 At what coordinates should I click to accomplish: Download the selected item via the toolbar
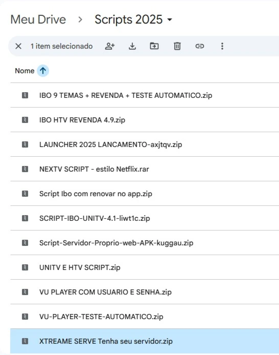point(132,46)
